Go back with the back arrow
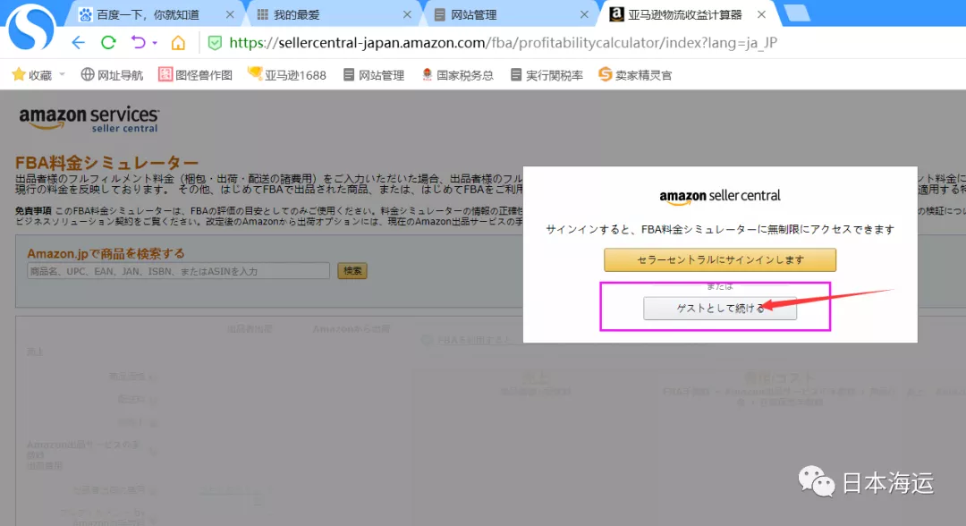This screenshot has width=966, height=526. point(78,43)
